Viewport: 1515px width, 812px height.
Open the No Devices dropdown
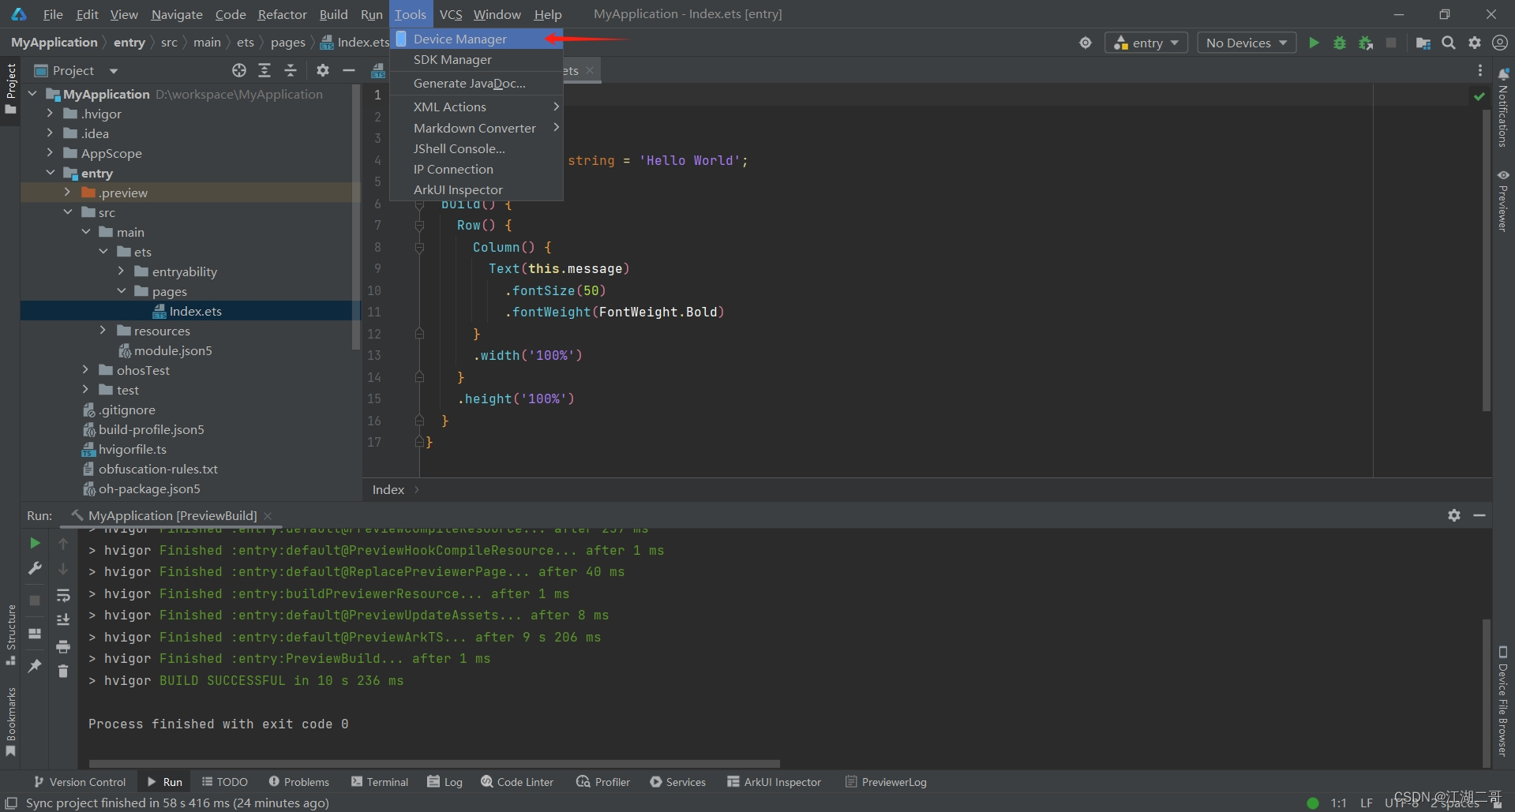point(1247,43)
